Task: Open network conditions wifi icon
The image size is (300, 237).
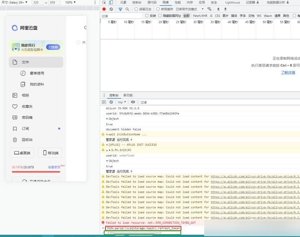Action: (x=209, y=9)
